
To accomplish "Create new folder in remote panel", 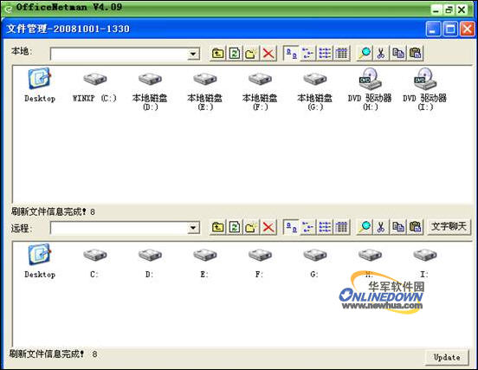I will [251, 227].
